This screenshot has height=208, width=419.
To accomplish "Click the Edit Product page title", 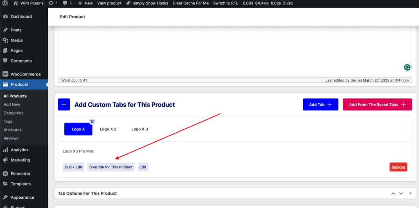I will 72,17.
